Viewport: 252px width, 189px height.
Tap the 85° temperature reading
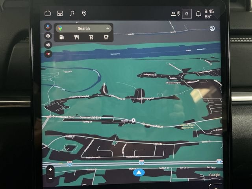click(x=208, y=17)
